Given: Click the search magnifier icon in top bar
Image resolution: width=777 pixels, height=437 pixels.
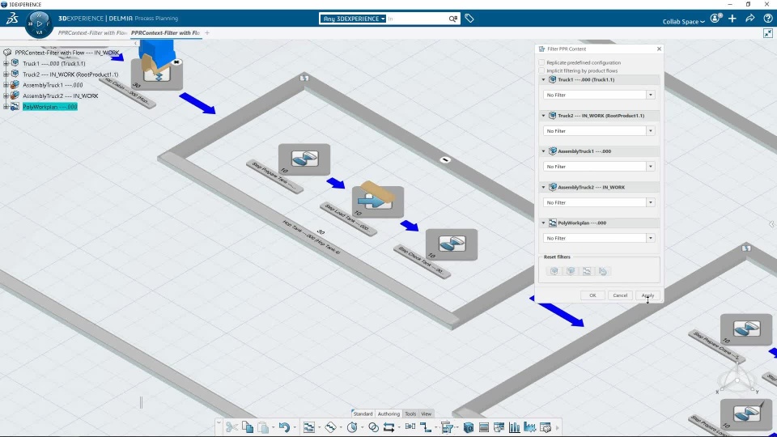Looking at the screenshot, I should point(453,19).
